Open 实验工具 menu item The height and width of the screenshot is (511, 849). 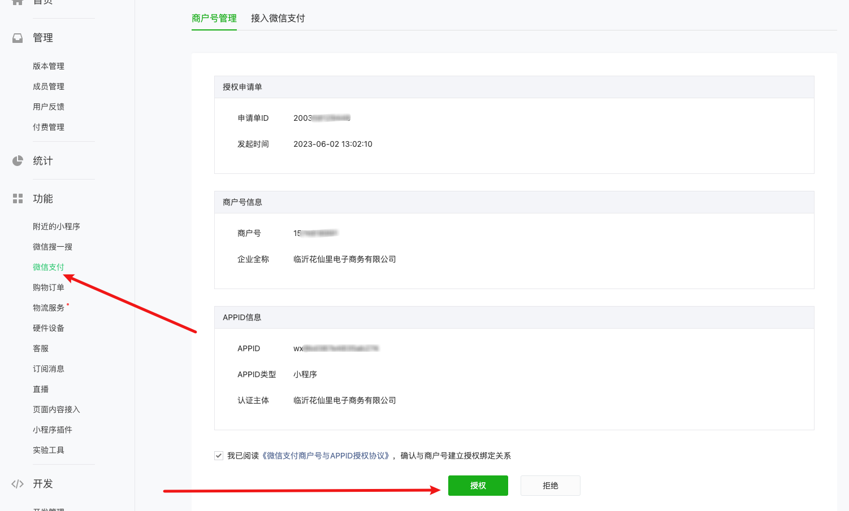[x=49, y=450]
